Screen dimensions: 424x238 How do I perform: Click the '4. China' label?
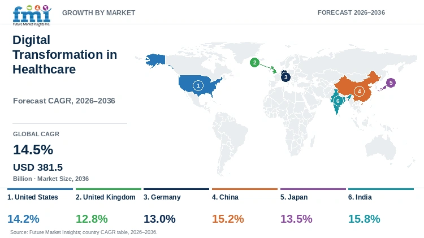[225, 197]
